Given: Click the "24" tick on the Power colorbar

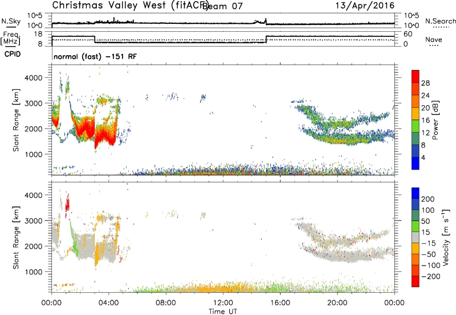Looking at the screenshot, I should [425, 96].
